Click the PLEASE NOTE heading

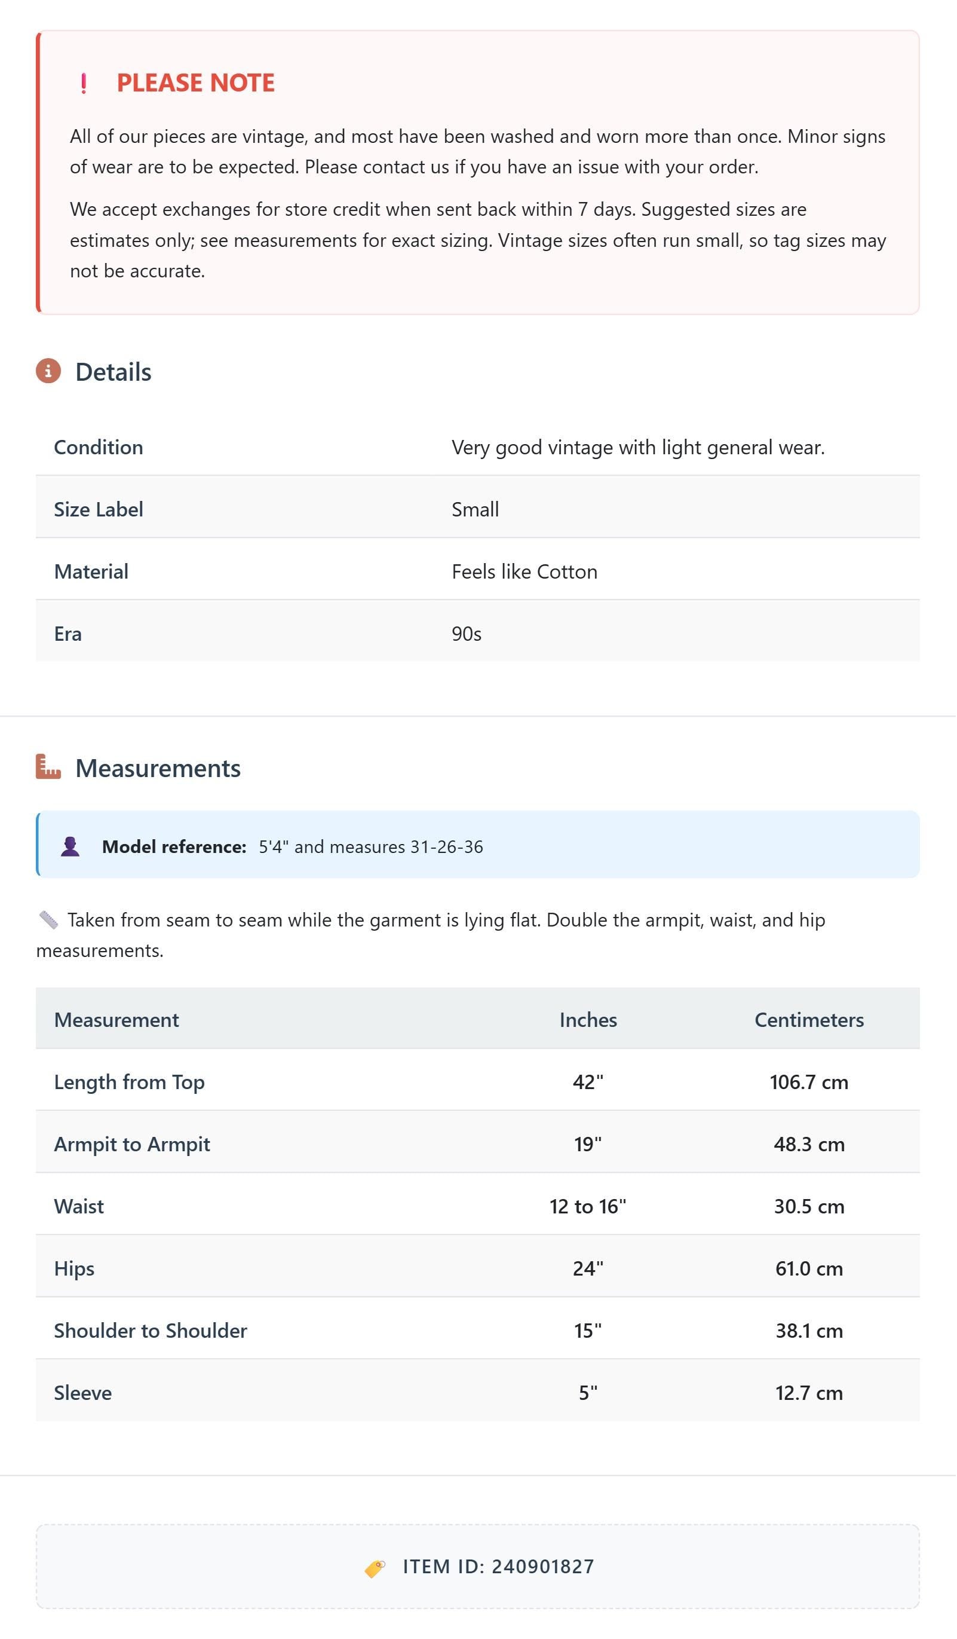pos(196,82)
